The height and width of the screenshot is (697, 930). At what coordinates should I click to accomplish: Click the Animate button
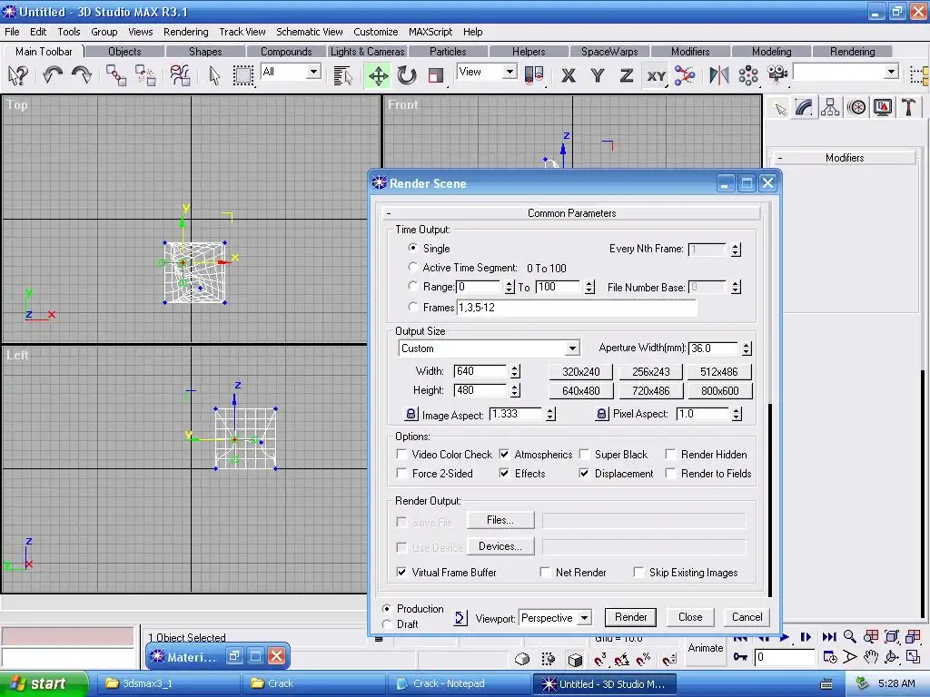point(705,648)
